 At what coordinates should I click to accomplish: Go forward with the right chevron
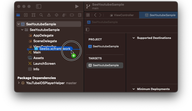click(100, 15)
